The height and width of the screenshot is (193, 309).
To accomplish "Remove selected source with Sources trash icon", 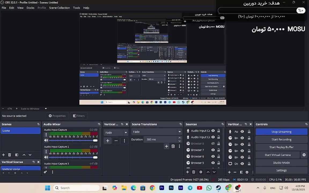I will 194,172.
